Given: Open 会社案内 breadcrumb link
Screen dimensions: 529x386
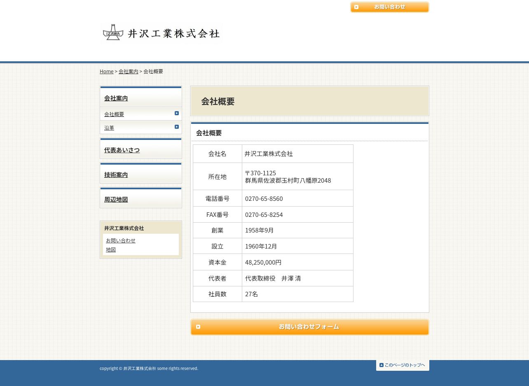Looking at the screenshot, I should [x=129, y=71].
